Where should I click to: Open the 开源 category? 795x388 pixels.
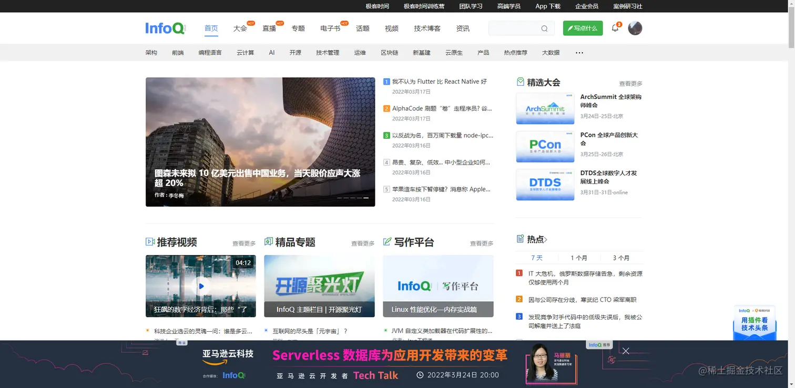pyautogui.click(x=295, y=53)
